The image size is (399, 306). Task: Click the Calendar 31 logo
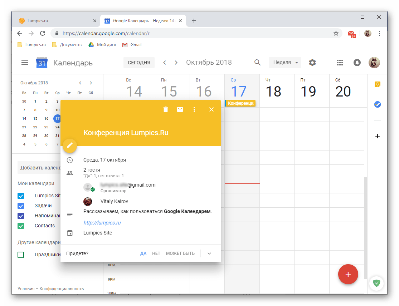[x=42, y=63]
